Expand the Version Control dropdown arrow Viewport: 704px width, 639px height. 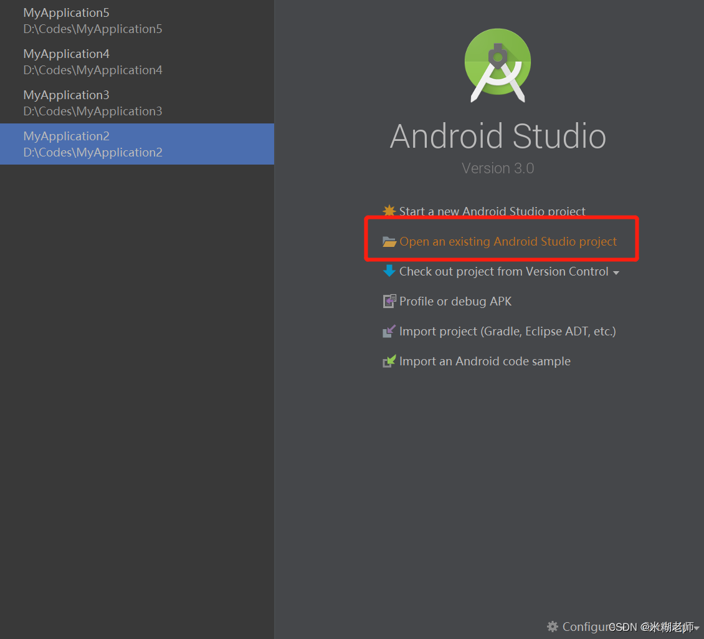[x=616, y=273]
